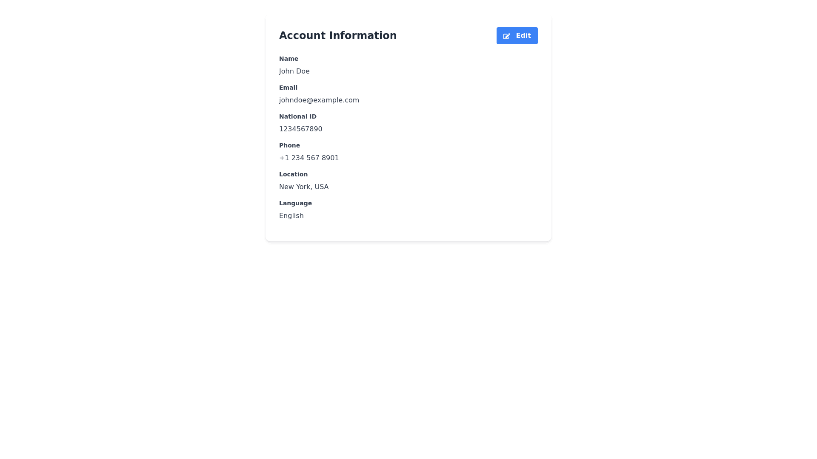This screenshot has height=459, width=817.
Task: Click the Email field label
Action: click(288, 88)
